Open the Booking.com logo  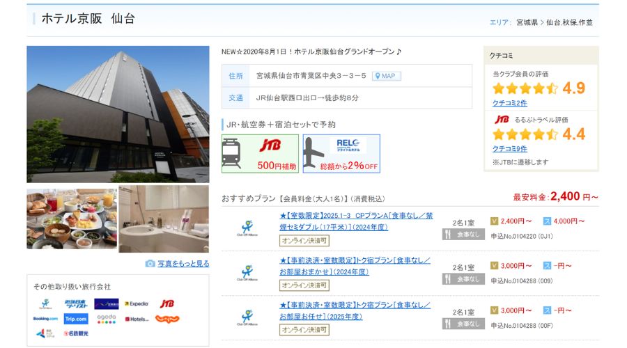click(x=45, y=319)
